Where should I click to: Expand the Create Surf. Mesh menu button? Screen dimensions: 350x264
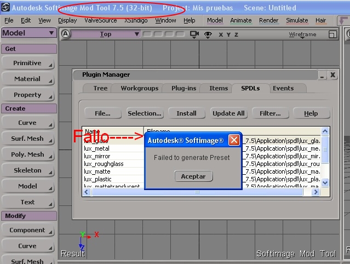click(28, 139)
